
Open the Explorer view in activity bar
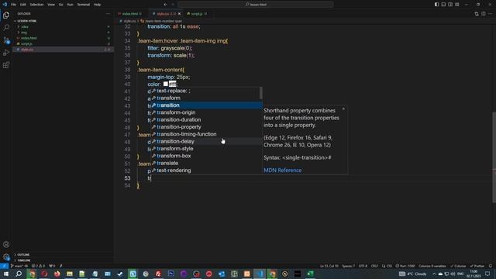coord(6,15)
